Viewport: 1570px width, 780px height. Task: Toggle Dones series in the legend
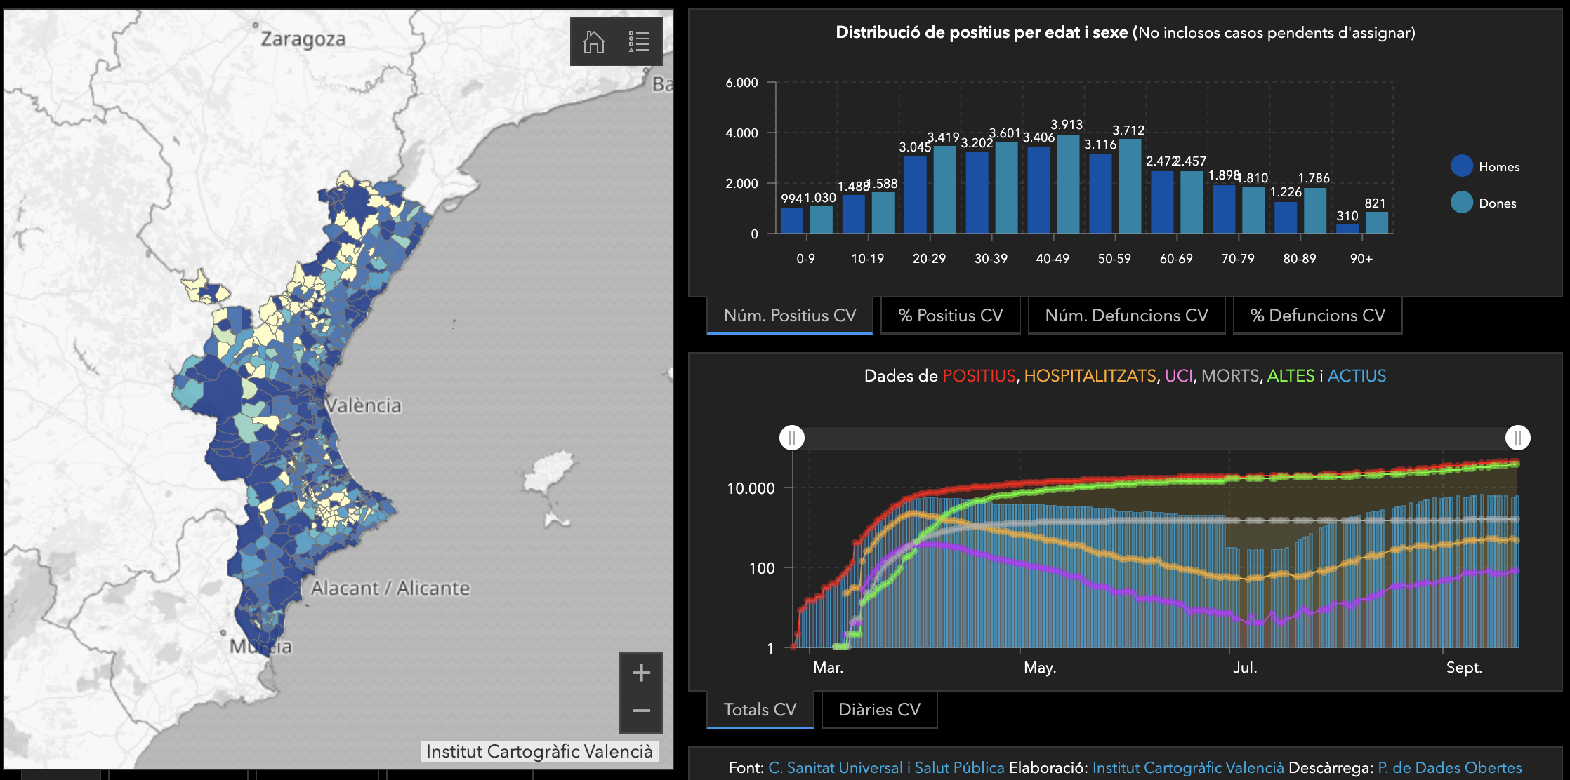click(1484, 203)
